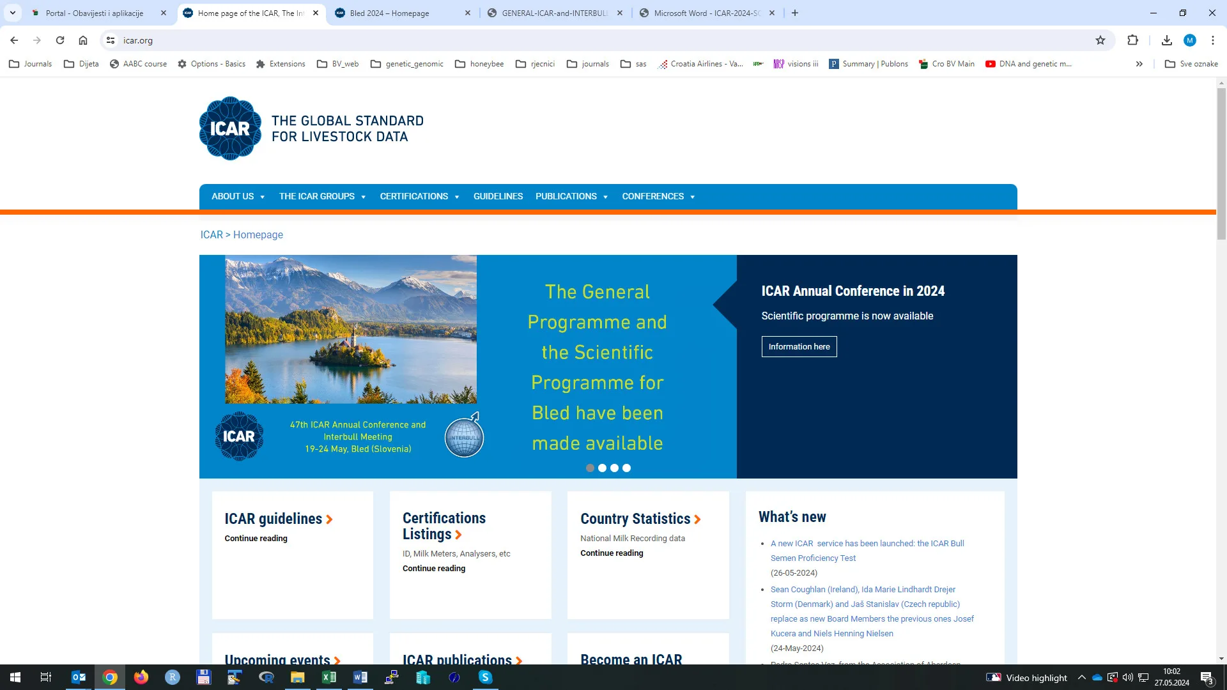The height and width of the screenshot is (690, 1227).
Task: Open the Video highlight taskbar widget
Action: coord(1026,677)
